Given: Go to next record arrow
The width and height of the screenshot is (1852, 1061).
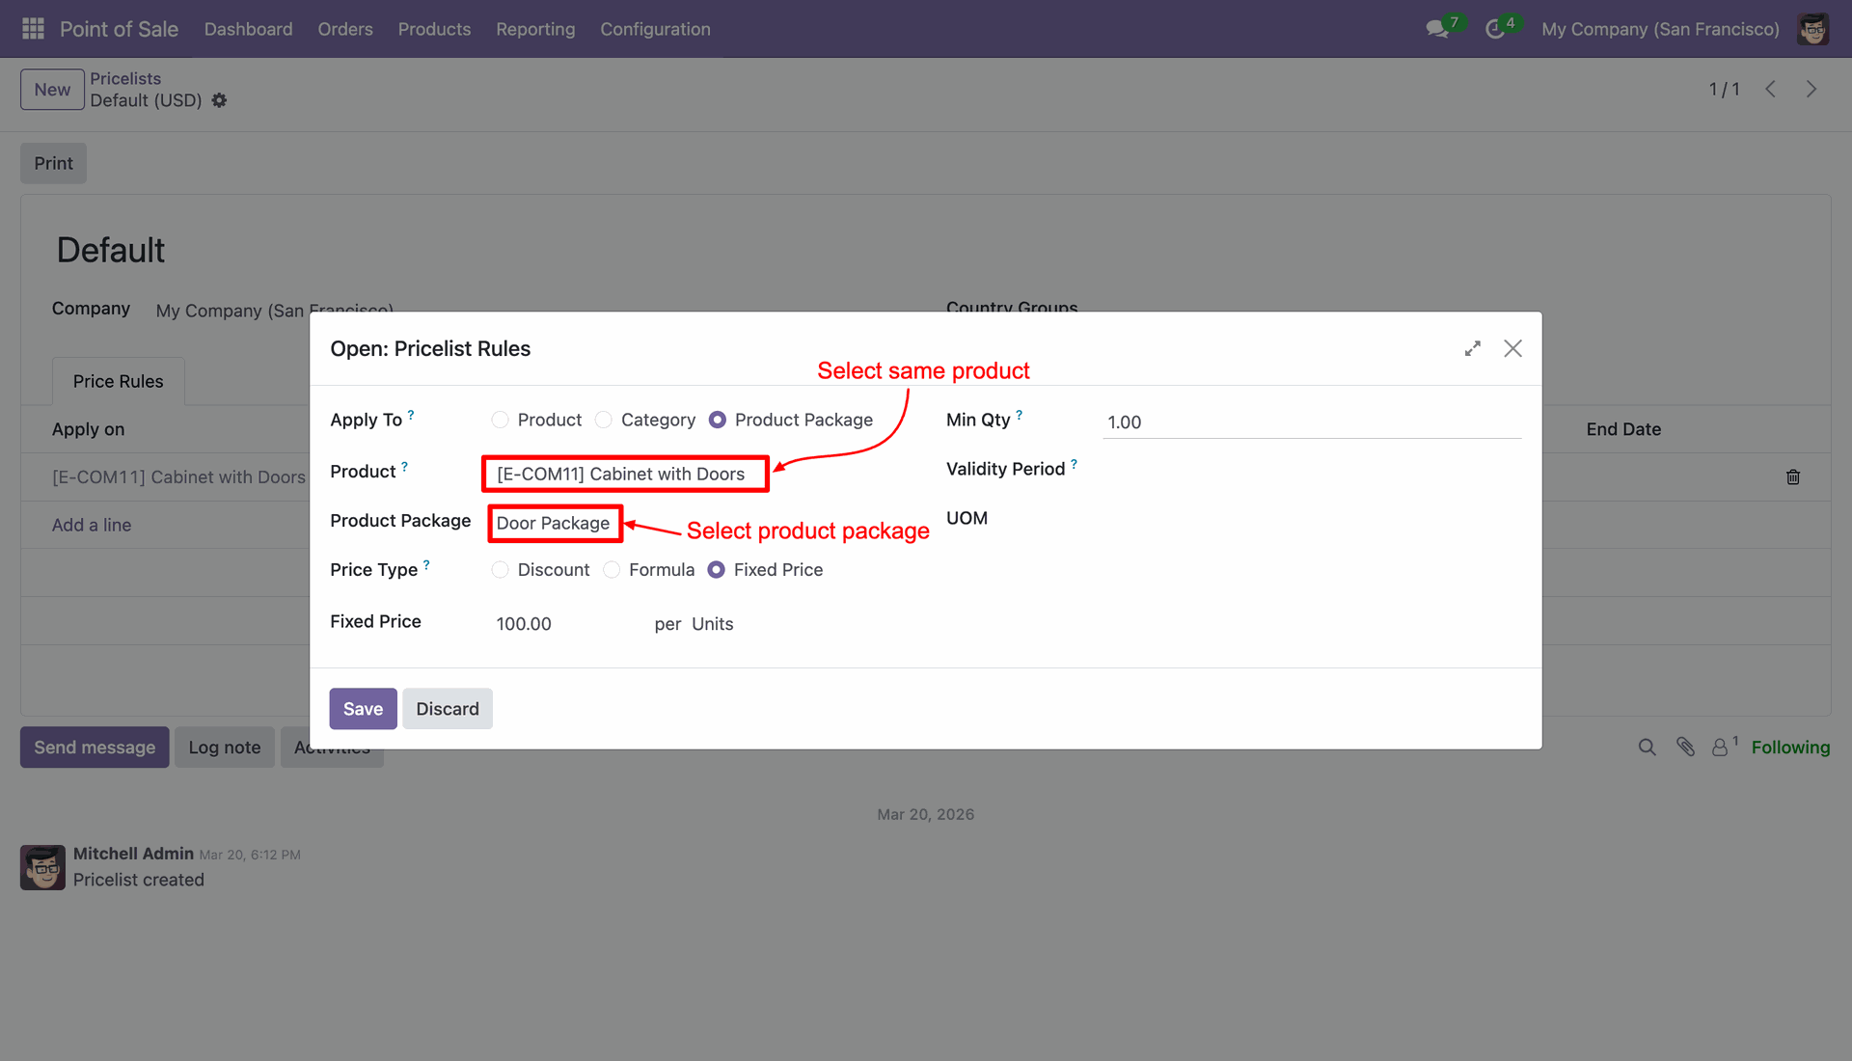Looking at the screenshot, I should point(1811,89).
